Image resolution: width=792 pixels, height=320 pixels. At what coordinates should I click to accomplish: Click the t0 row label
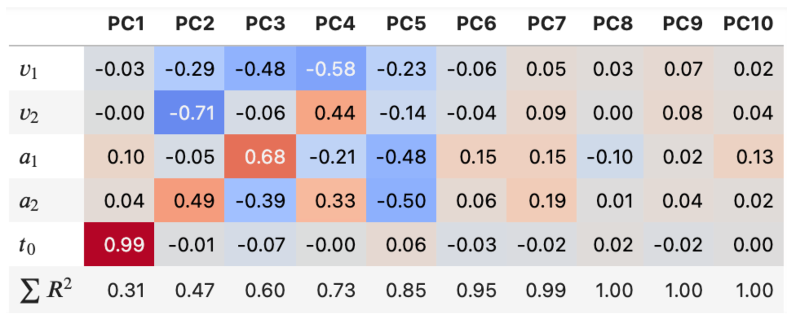point(27,245)
